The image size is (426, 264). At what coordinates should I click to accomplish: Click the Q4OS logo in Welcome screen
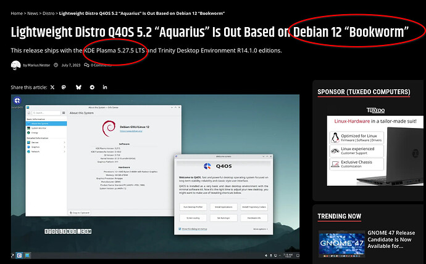coord(207,166)
